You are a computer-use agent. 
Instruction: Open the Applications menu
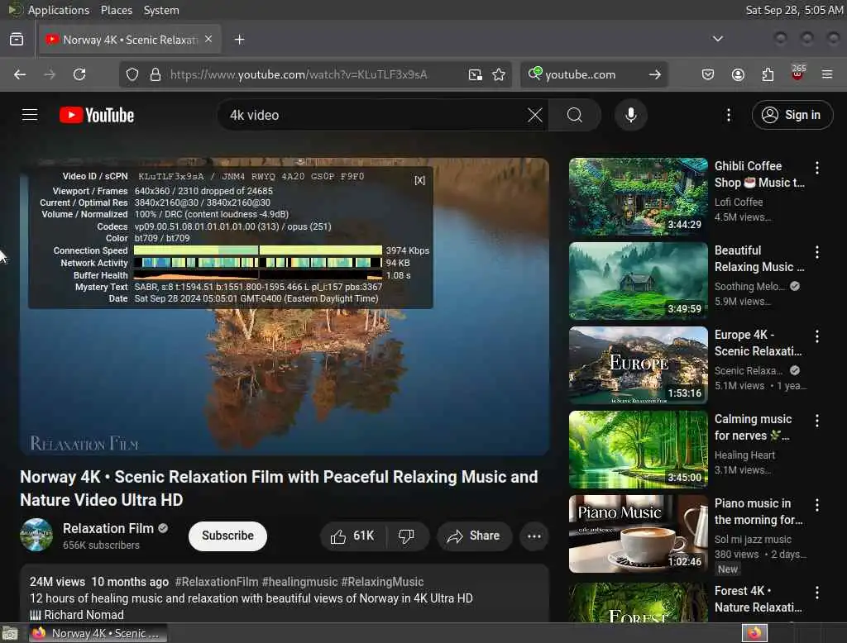point(59,10)
